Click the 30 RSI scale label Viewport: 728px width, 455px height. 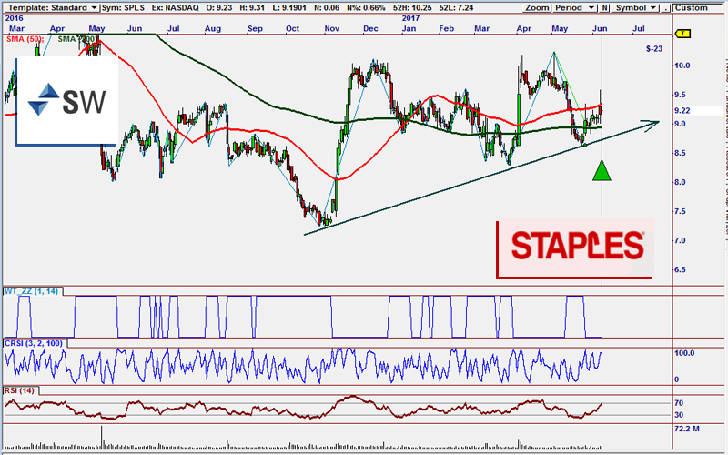(679, 415)
